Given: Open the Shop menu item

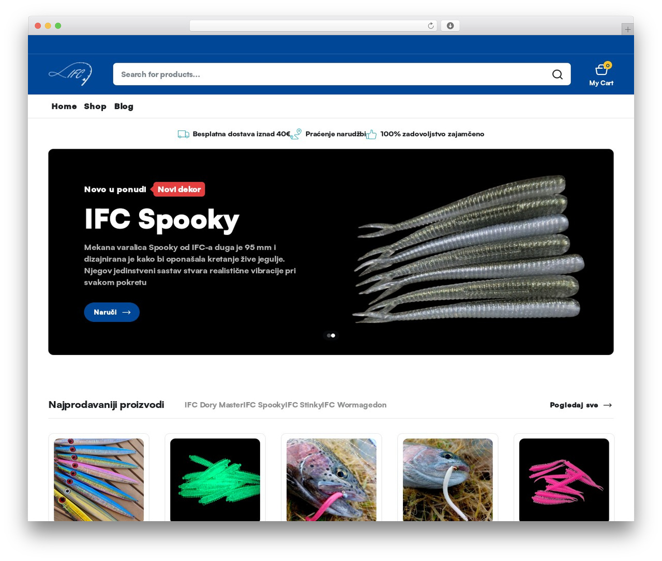Looking at the screenshot, I should click(95, 106).
